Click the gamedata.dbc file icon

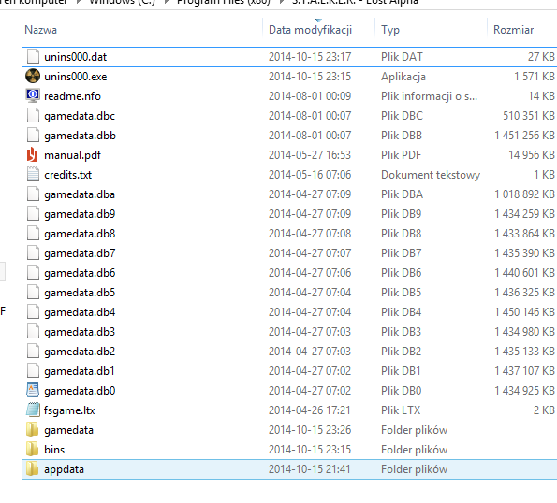(33, 116)
